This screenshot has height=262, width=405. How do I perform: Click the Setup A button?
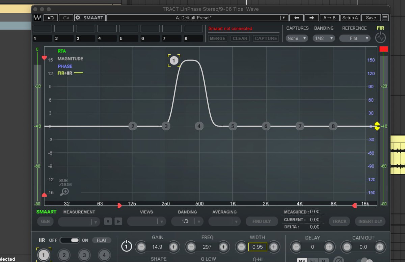350,18
